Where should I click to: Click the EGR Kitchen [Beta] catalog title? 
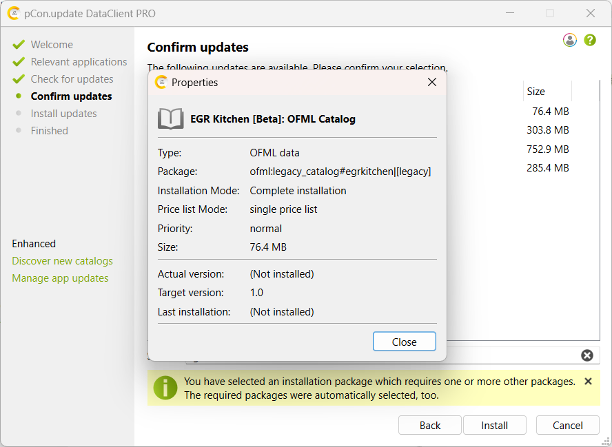pos(273,119)
